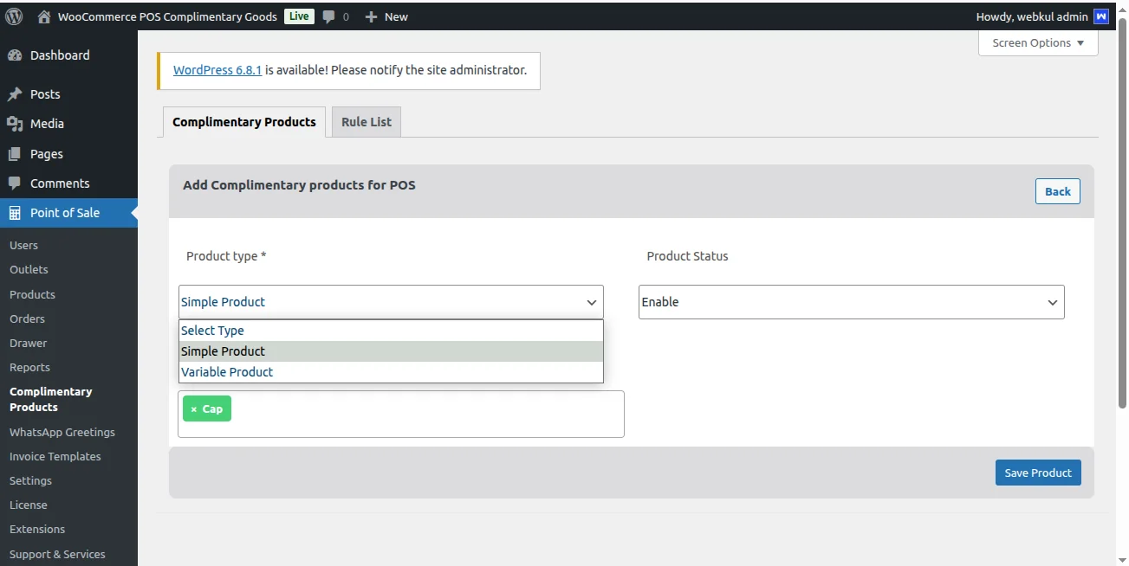This screenshot has width=1129, height=566.
Task: Click the Back button
Action: pos(1057,192)
